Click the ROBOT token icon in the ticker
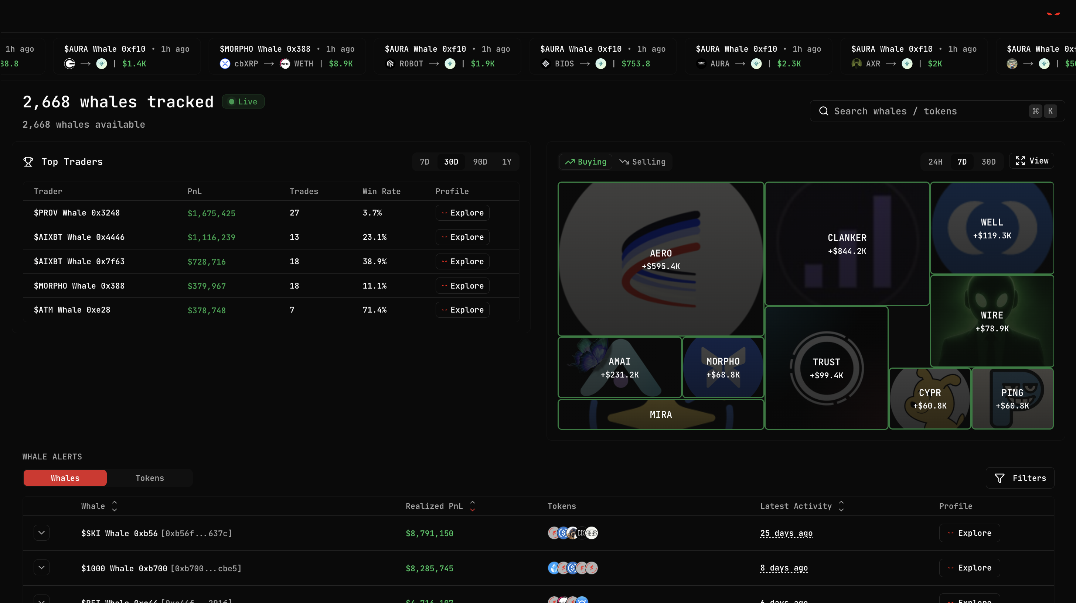 coord(390,63)
